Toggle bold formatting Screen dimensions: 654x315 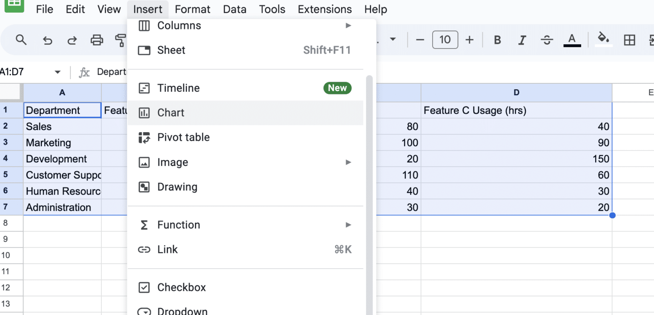tap(497, 40)
